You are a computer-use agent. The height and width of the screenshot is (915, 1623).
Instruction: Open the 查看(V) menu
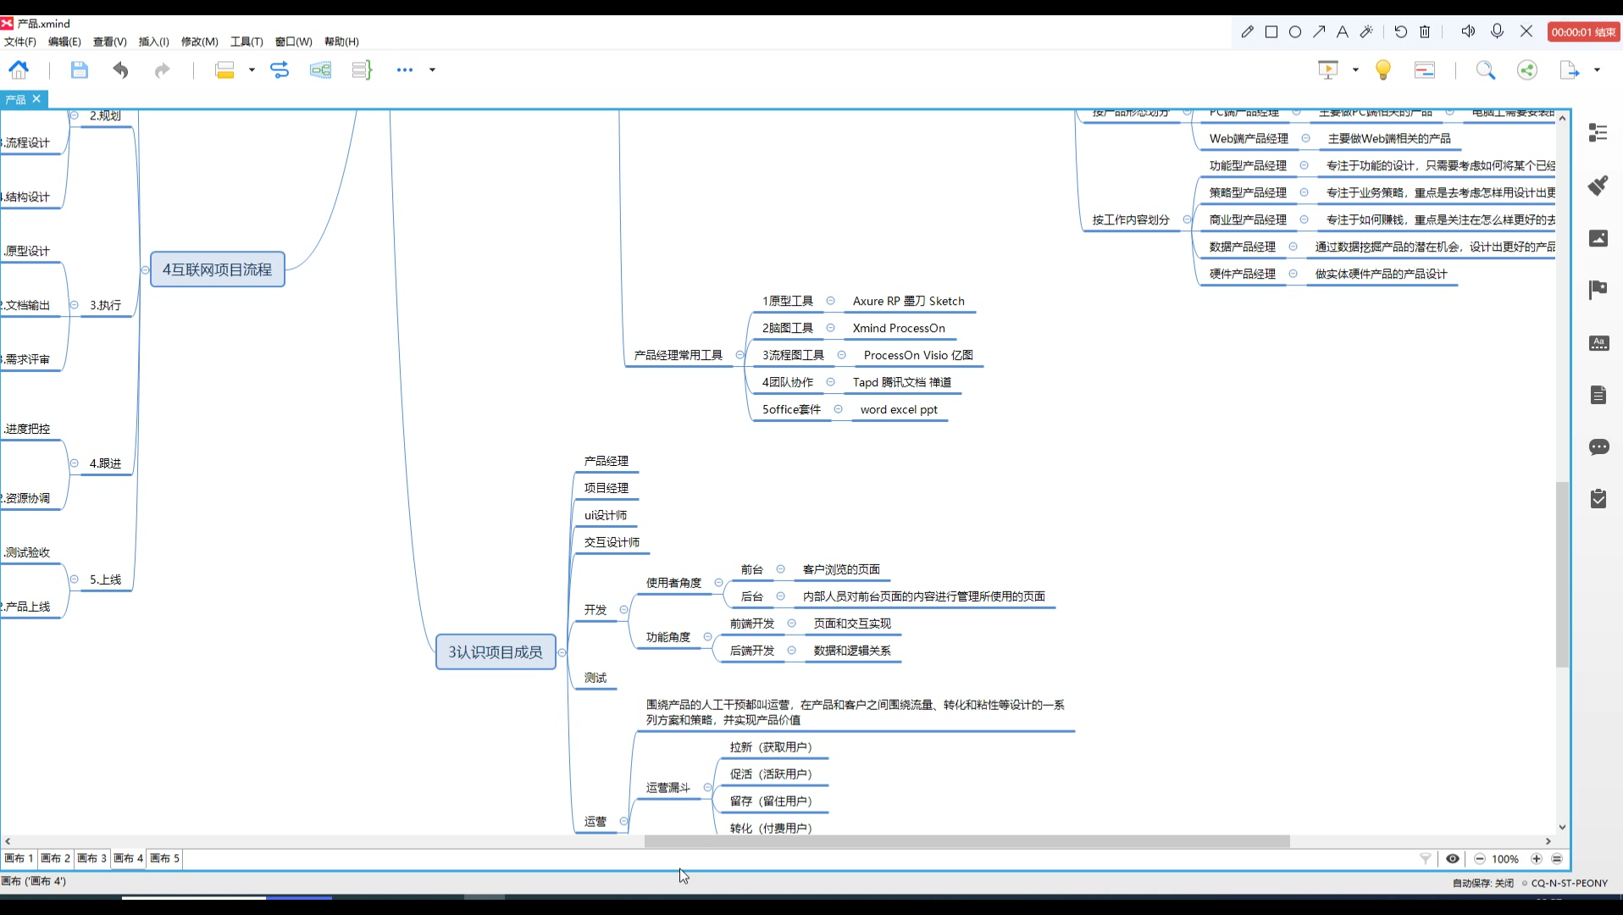tap(109, 42)
